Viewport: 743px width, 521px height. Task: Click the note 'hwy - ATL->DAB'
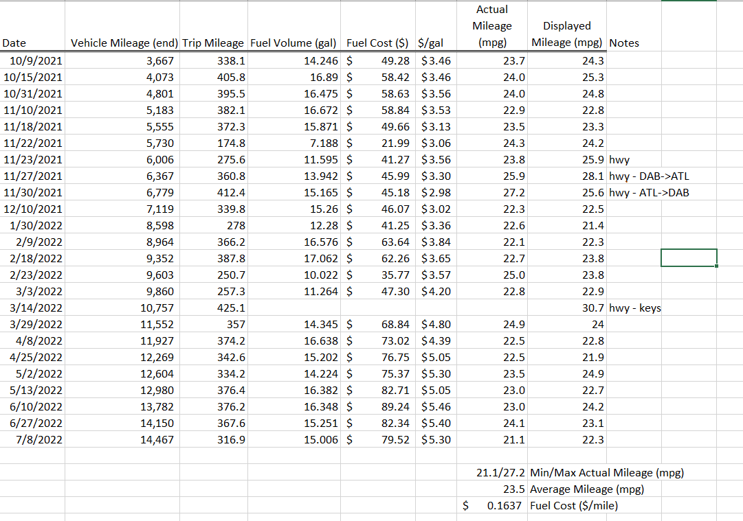tap(649, 193)
